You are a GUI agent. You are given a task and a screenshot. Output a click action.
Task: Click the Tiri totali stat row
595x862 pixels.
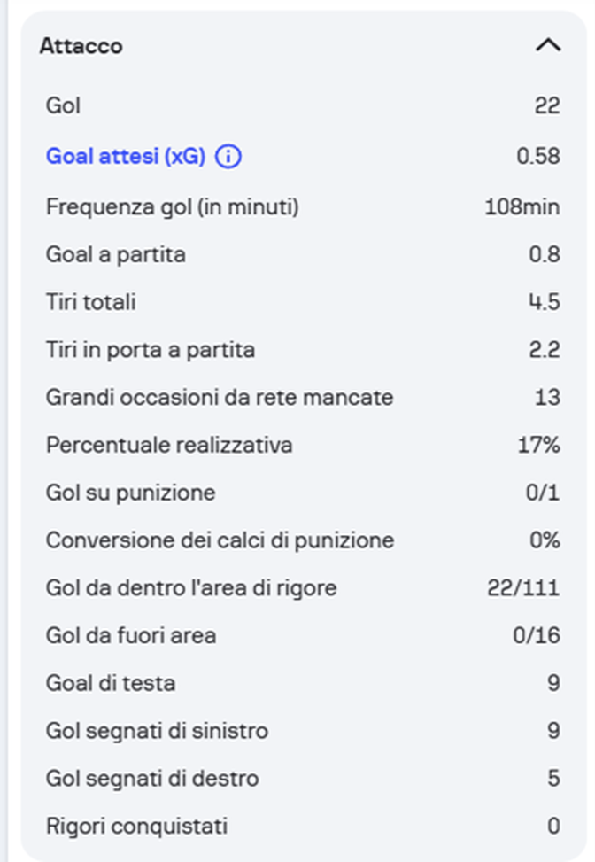[91, 302]
